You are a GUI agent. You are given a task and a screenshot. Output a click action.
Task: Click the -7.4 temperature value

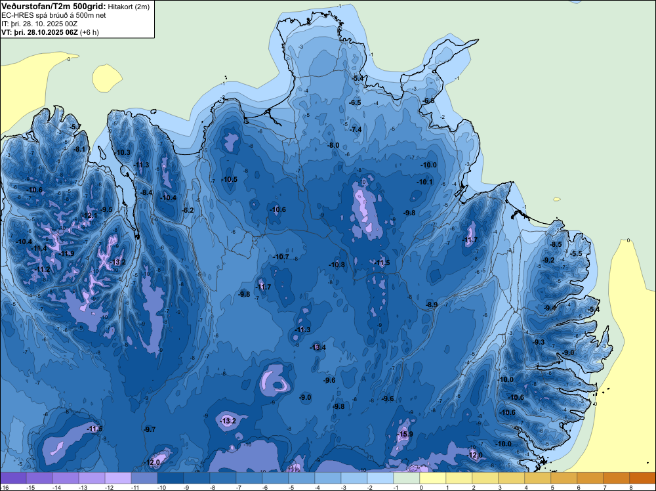click(x=356, y=129)
